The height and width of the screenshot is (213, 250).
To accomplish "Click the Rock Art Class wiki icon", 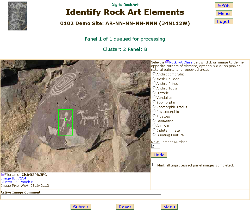I will pos(167,62).
